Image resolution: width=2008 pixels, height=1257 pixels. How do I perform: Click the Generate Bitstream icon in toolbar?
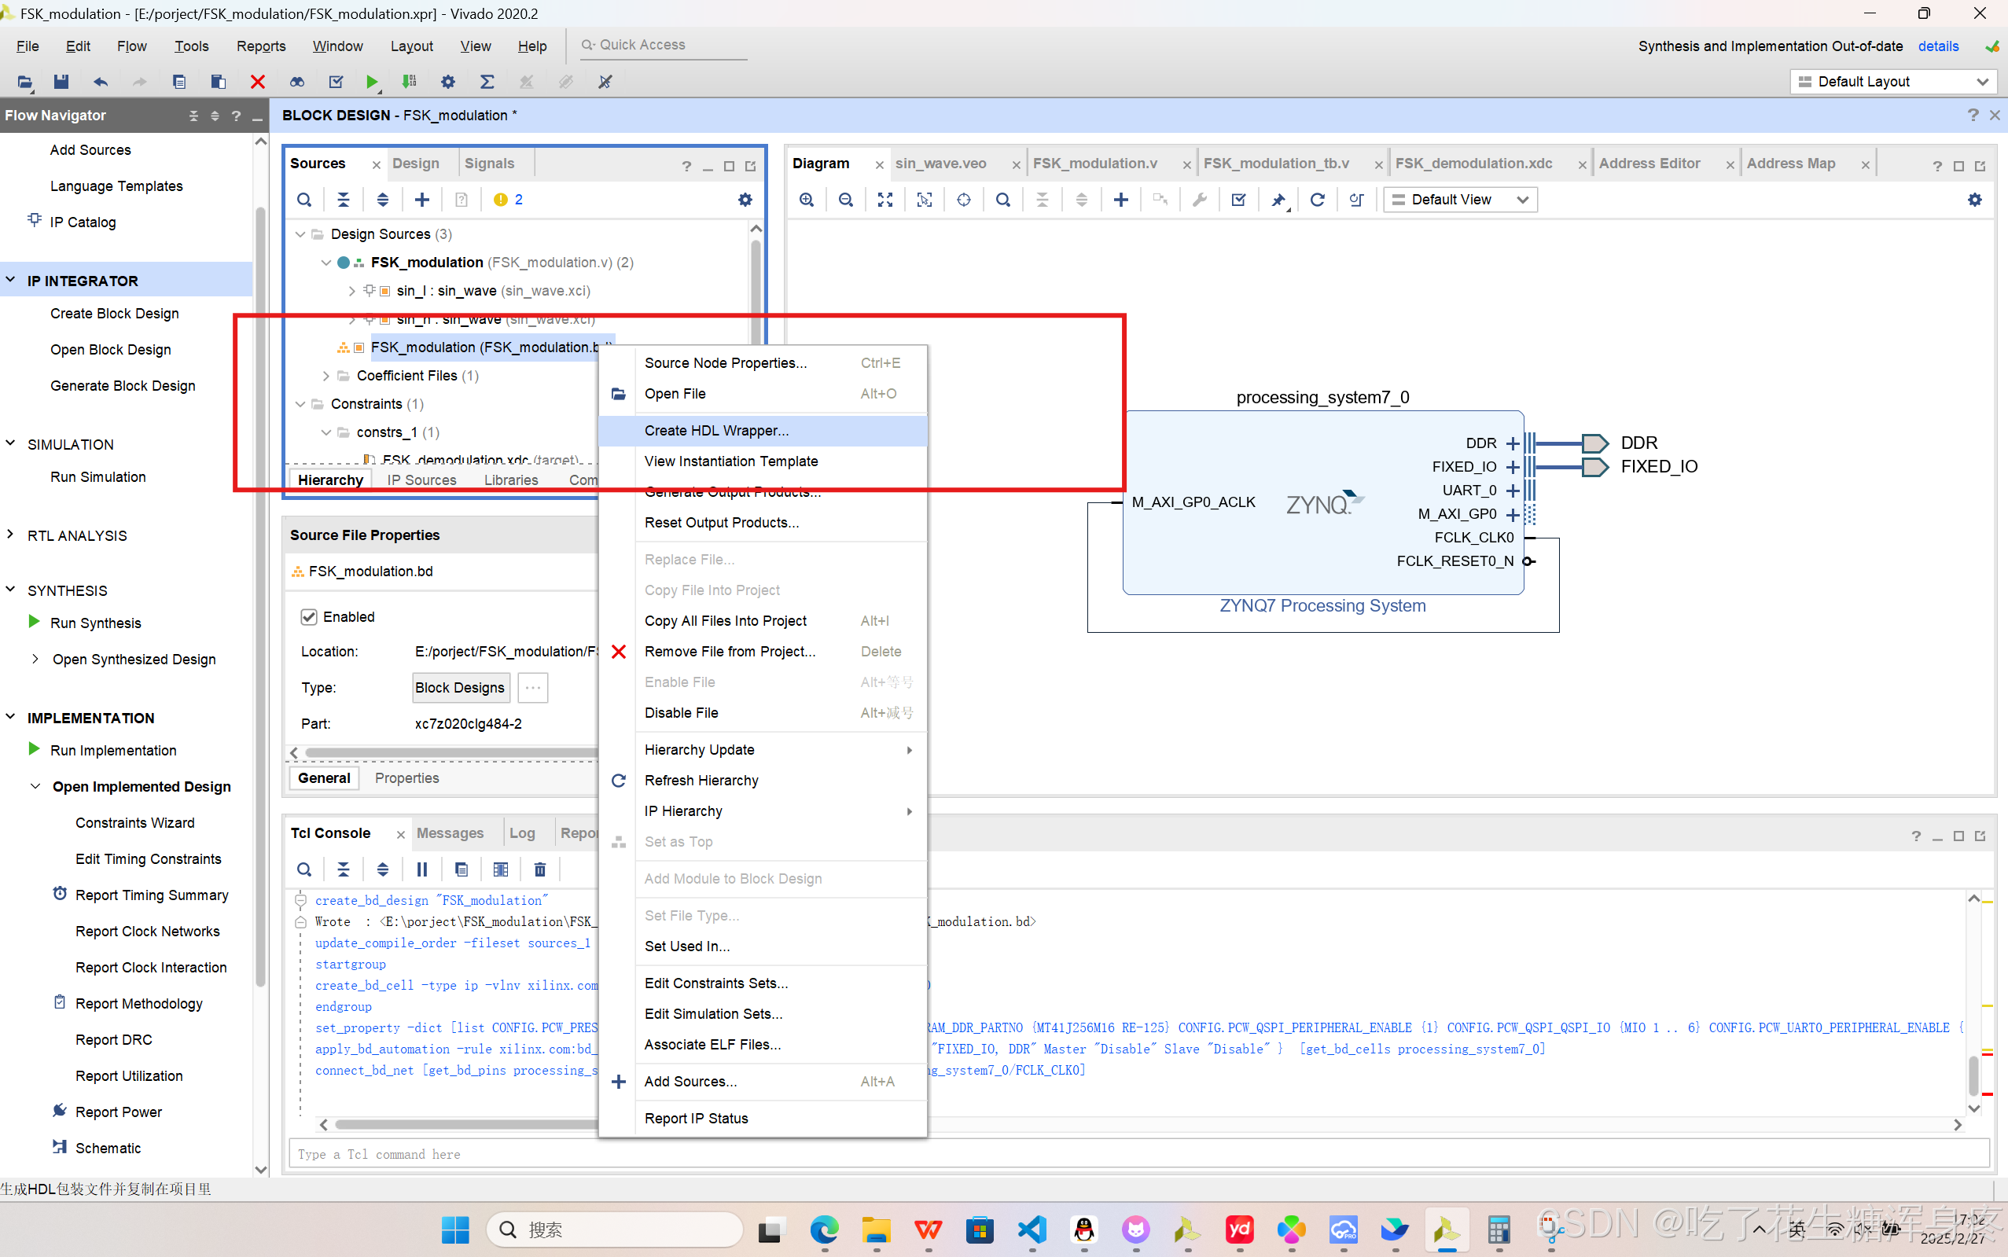click(409, 82)
